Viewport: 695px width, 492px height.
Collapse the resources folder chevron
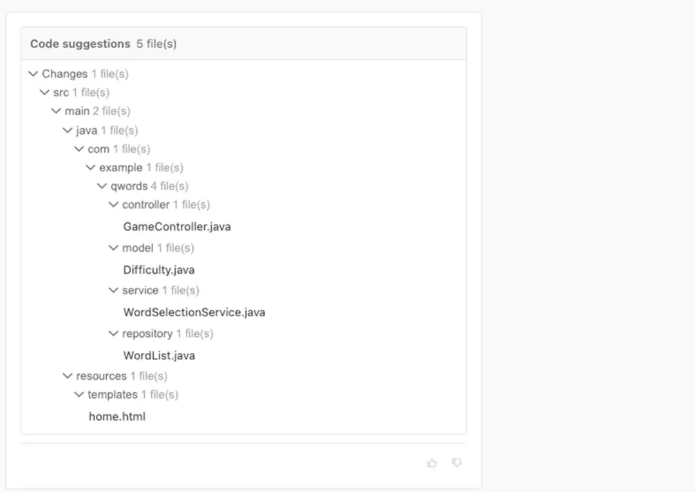68,376
